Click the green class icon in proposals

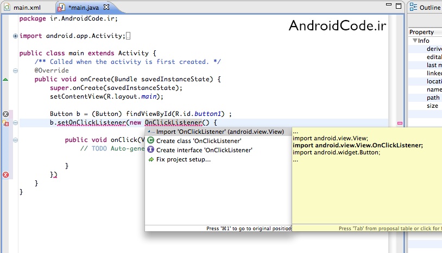point(151,140)
